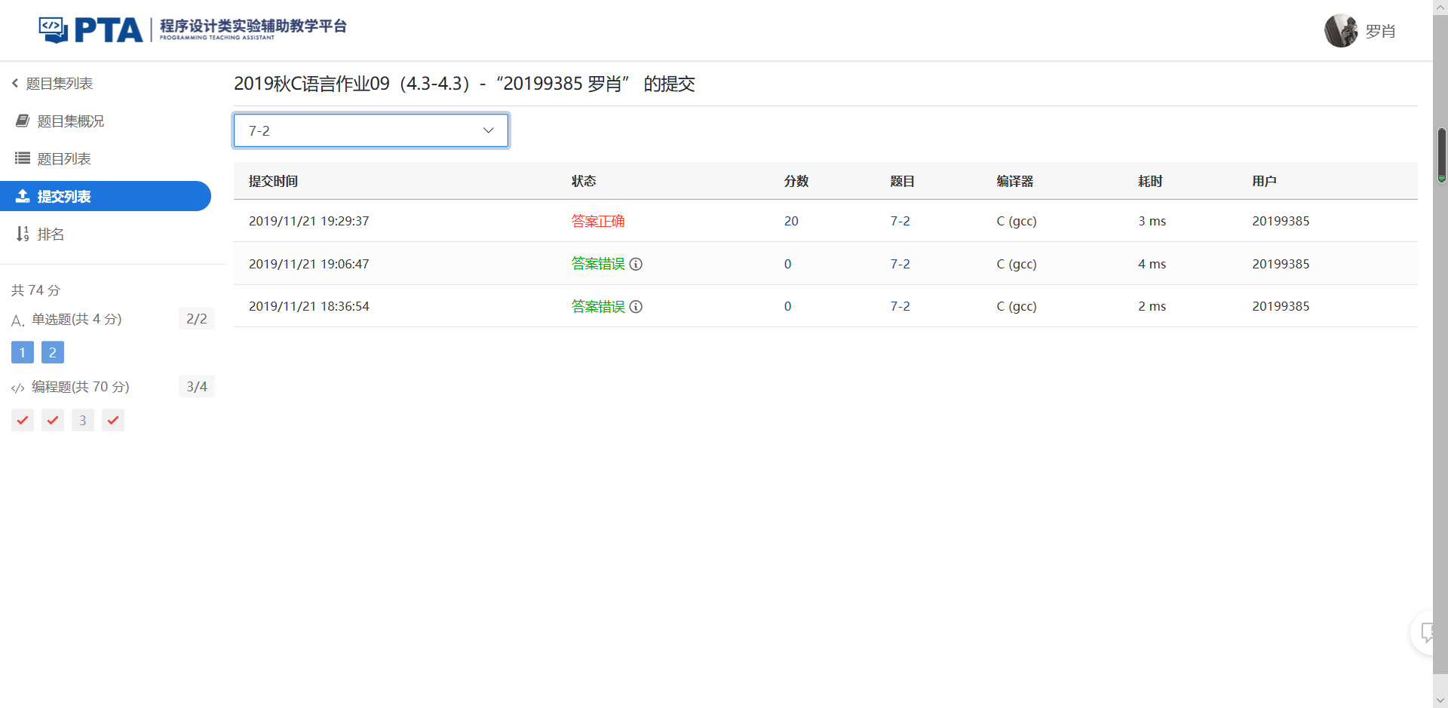1448x708 pixels.
Task: Open 排名 ranking page
Action: pos(50,234)
